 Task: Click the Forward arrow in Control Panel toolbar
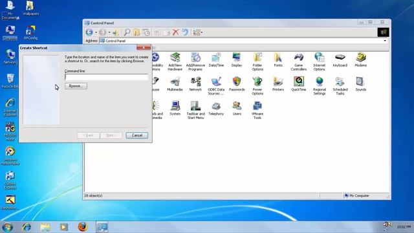[103, 32]
